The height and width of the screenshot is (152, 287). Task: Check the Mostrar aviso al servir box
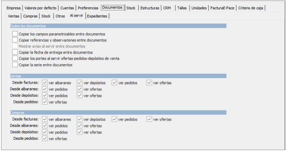(15, 46)
